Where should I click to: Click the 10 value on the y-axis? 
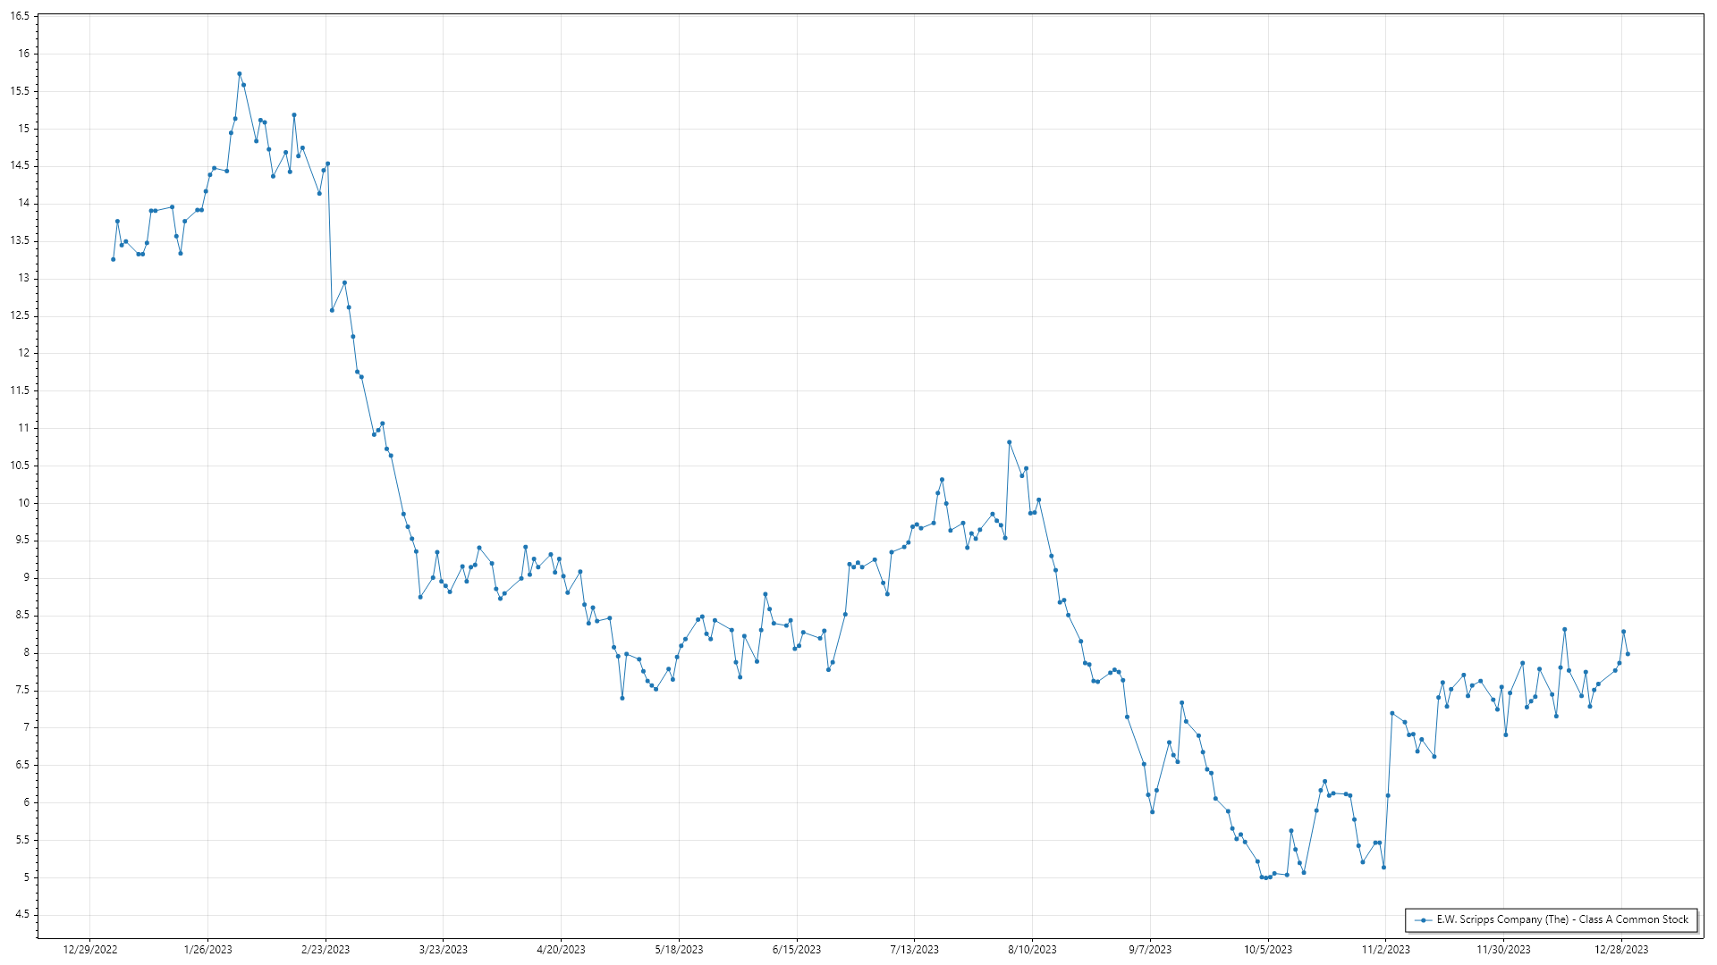tap(23, 503)
